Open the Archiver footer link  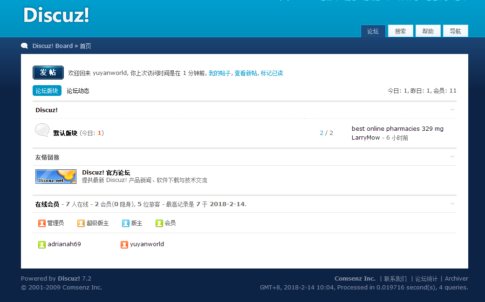click(x=456, y=279)
